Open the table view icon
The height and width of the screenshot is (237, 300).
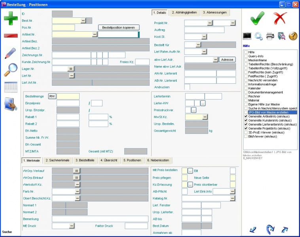tap(11, 87)
